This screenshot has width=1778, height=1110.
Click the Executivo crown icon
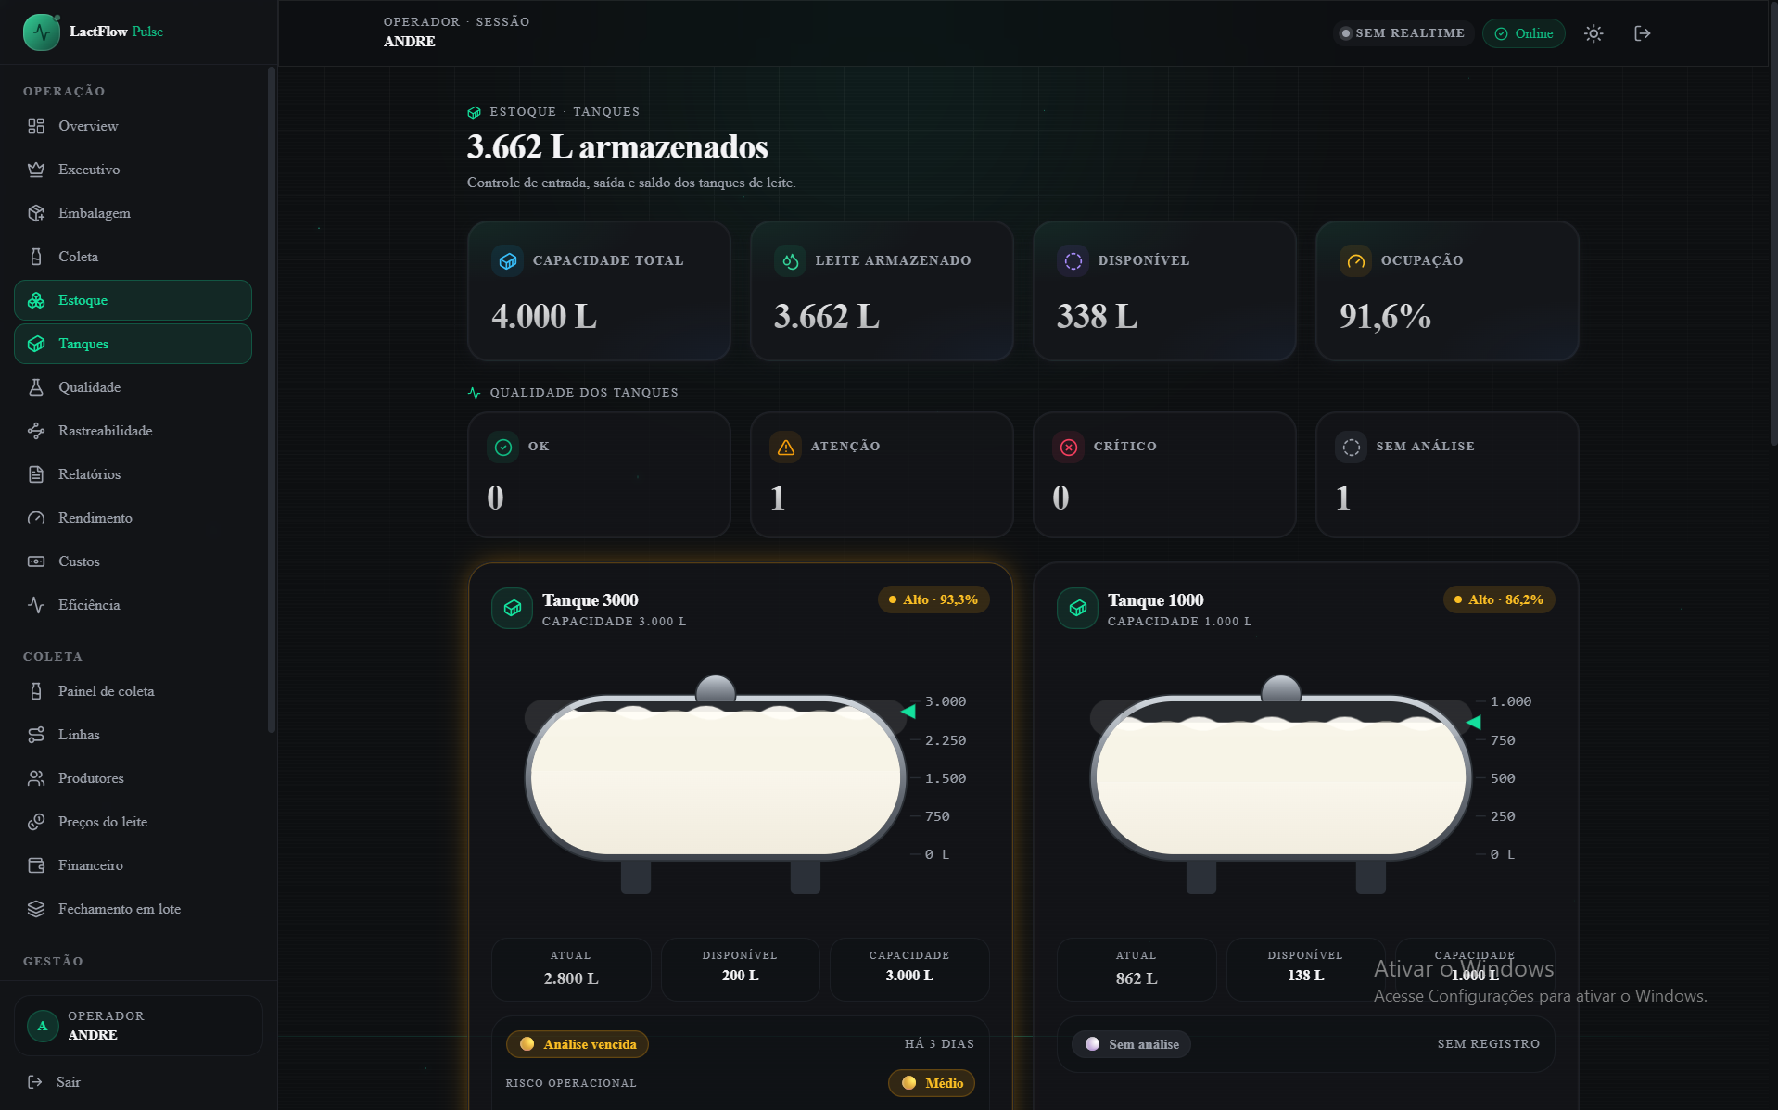[x=36, y=170]
